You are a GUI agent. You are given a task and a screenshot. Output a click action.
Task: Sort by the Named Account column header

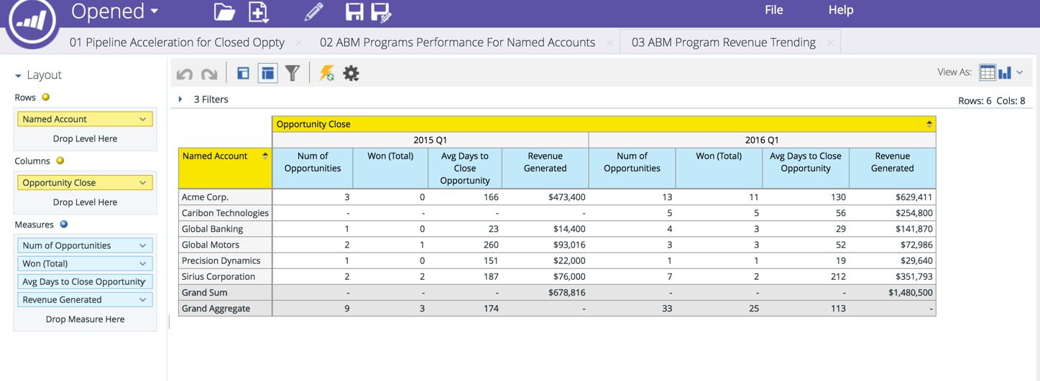click(x=264, y=156)
